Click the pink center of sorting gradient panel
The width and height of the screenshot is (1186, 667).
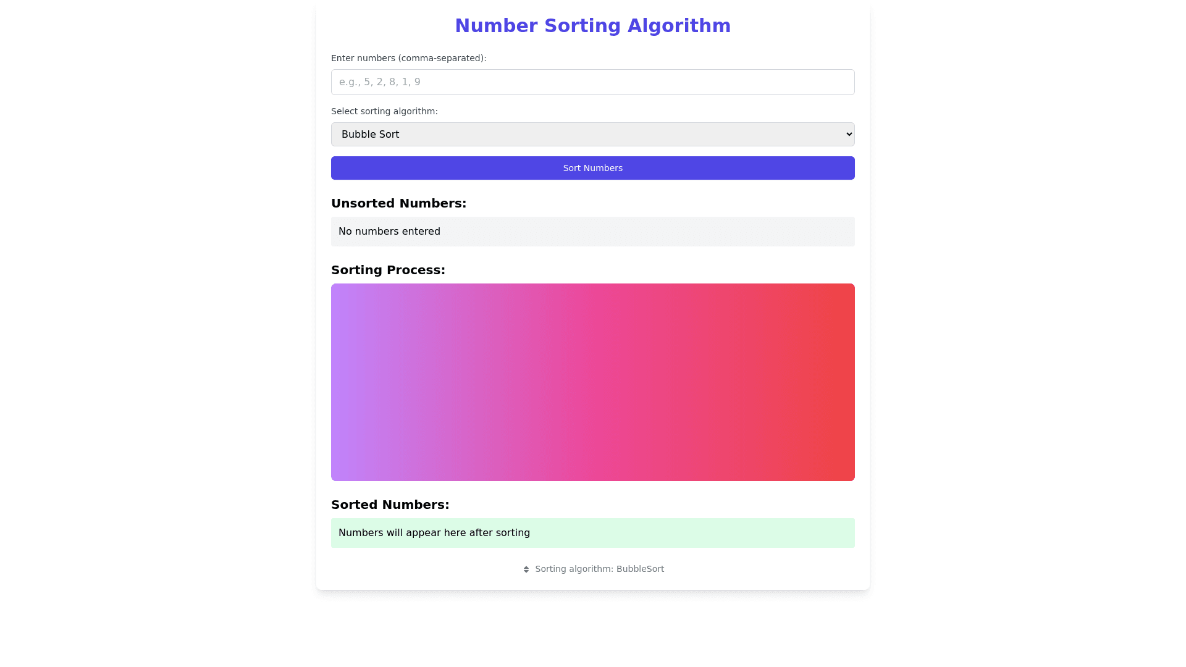tap(593, 382)
